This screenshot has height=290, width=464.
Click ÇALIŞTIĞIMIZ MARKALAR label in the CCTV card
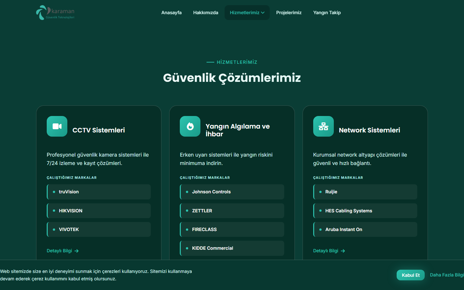coord(72,178)
